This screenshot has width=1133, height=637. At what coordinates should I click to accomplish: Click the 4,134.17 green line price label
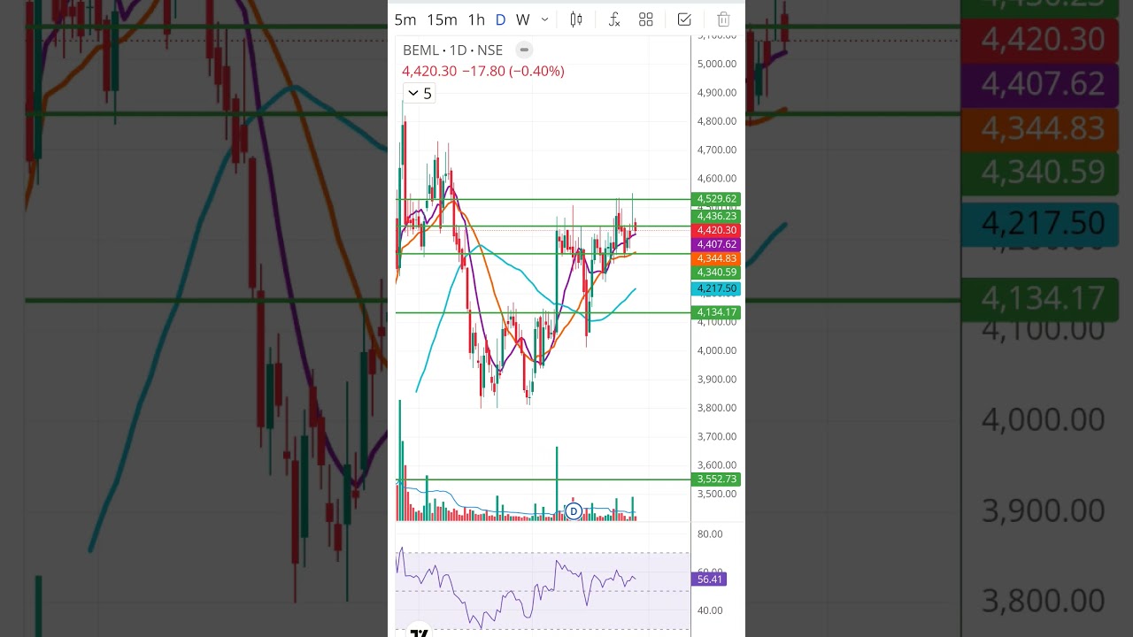coord(717,312)
